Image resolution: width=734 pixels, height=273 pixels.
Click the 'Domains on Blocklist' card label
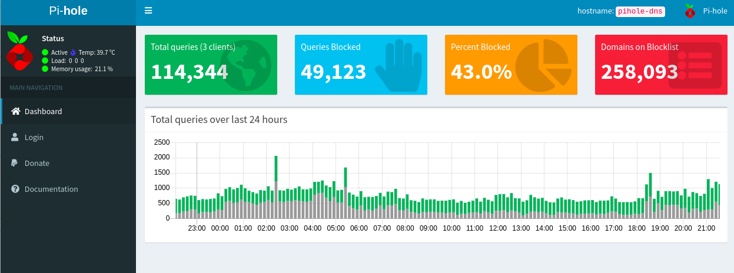tap(640, 47)
